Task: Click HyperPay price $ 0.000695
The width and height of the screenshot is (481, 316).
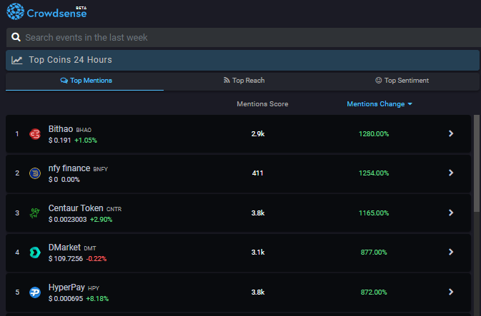Action: pyautogui.click(x=66, y=299)
